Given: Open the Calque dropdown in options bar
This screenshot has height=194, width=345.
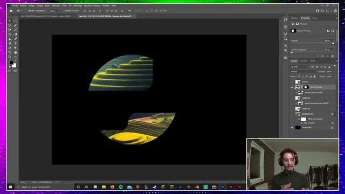Looking at the screenshot, I should [x=54, y=11].
